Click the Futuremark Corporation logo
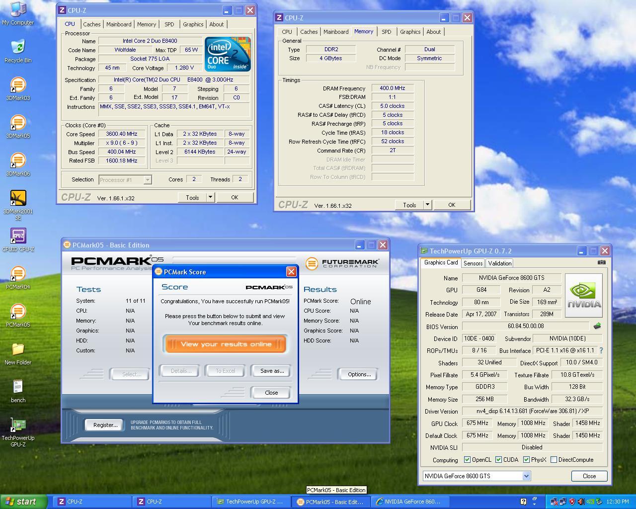This screenshot has height=509, width=636. 342,263
